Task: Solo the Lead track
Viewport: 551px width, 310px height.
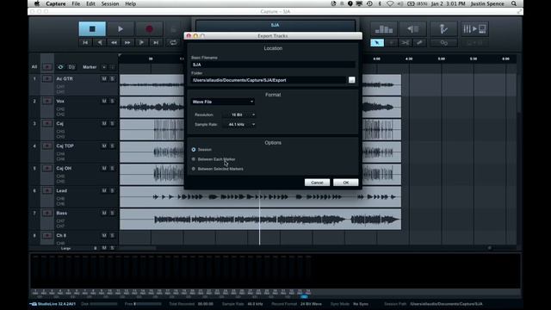Action: [112, 190]
